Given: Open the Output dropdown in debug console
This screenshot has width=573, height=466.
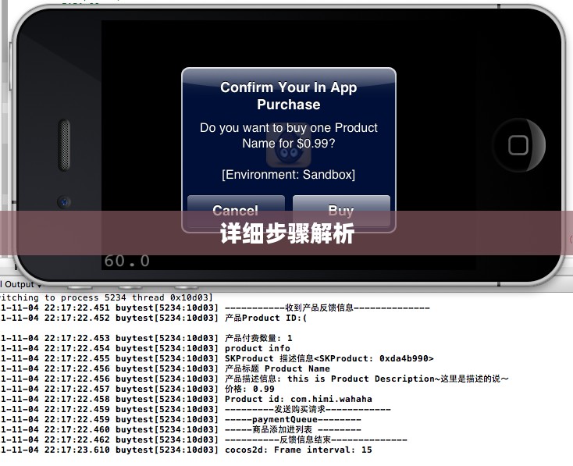Looking at the screenshot, I should (20, 284).
